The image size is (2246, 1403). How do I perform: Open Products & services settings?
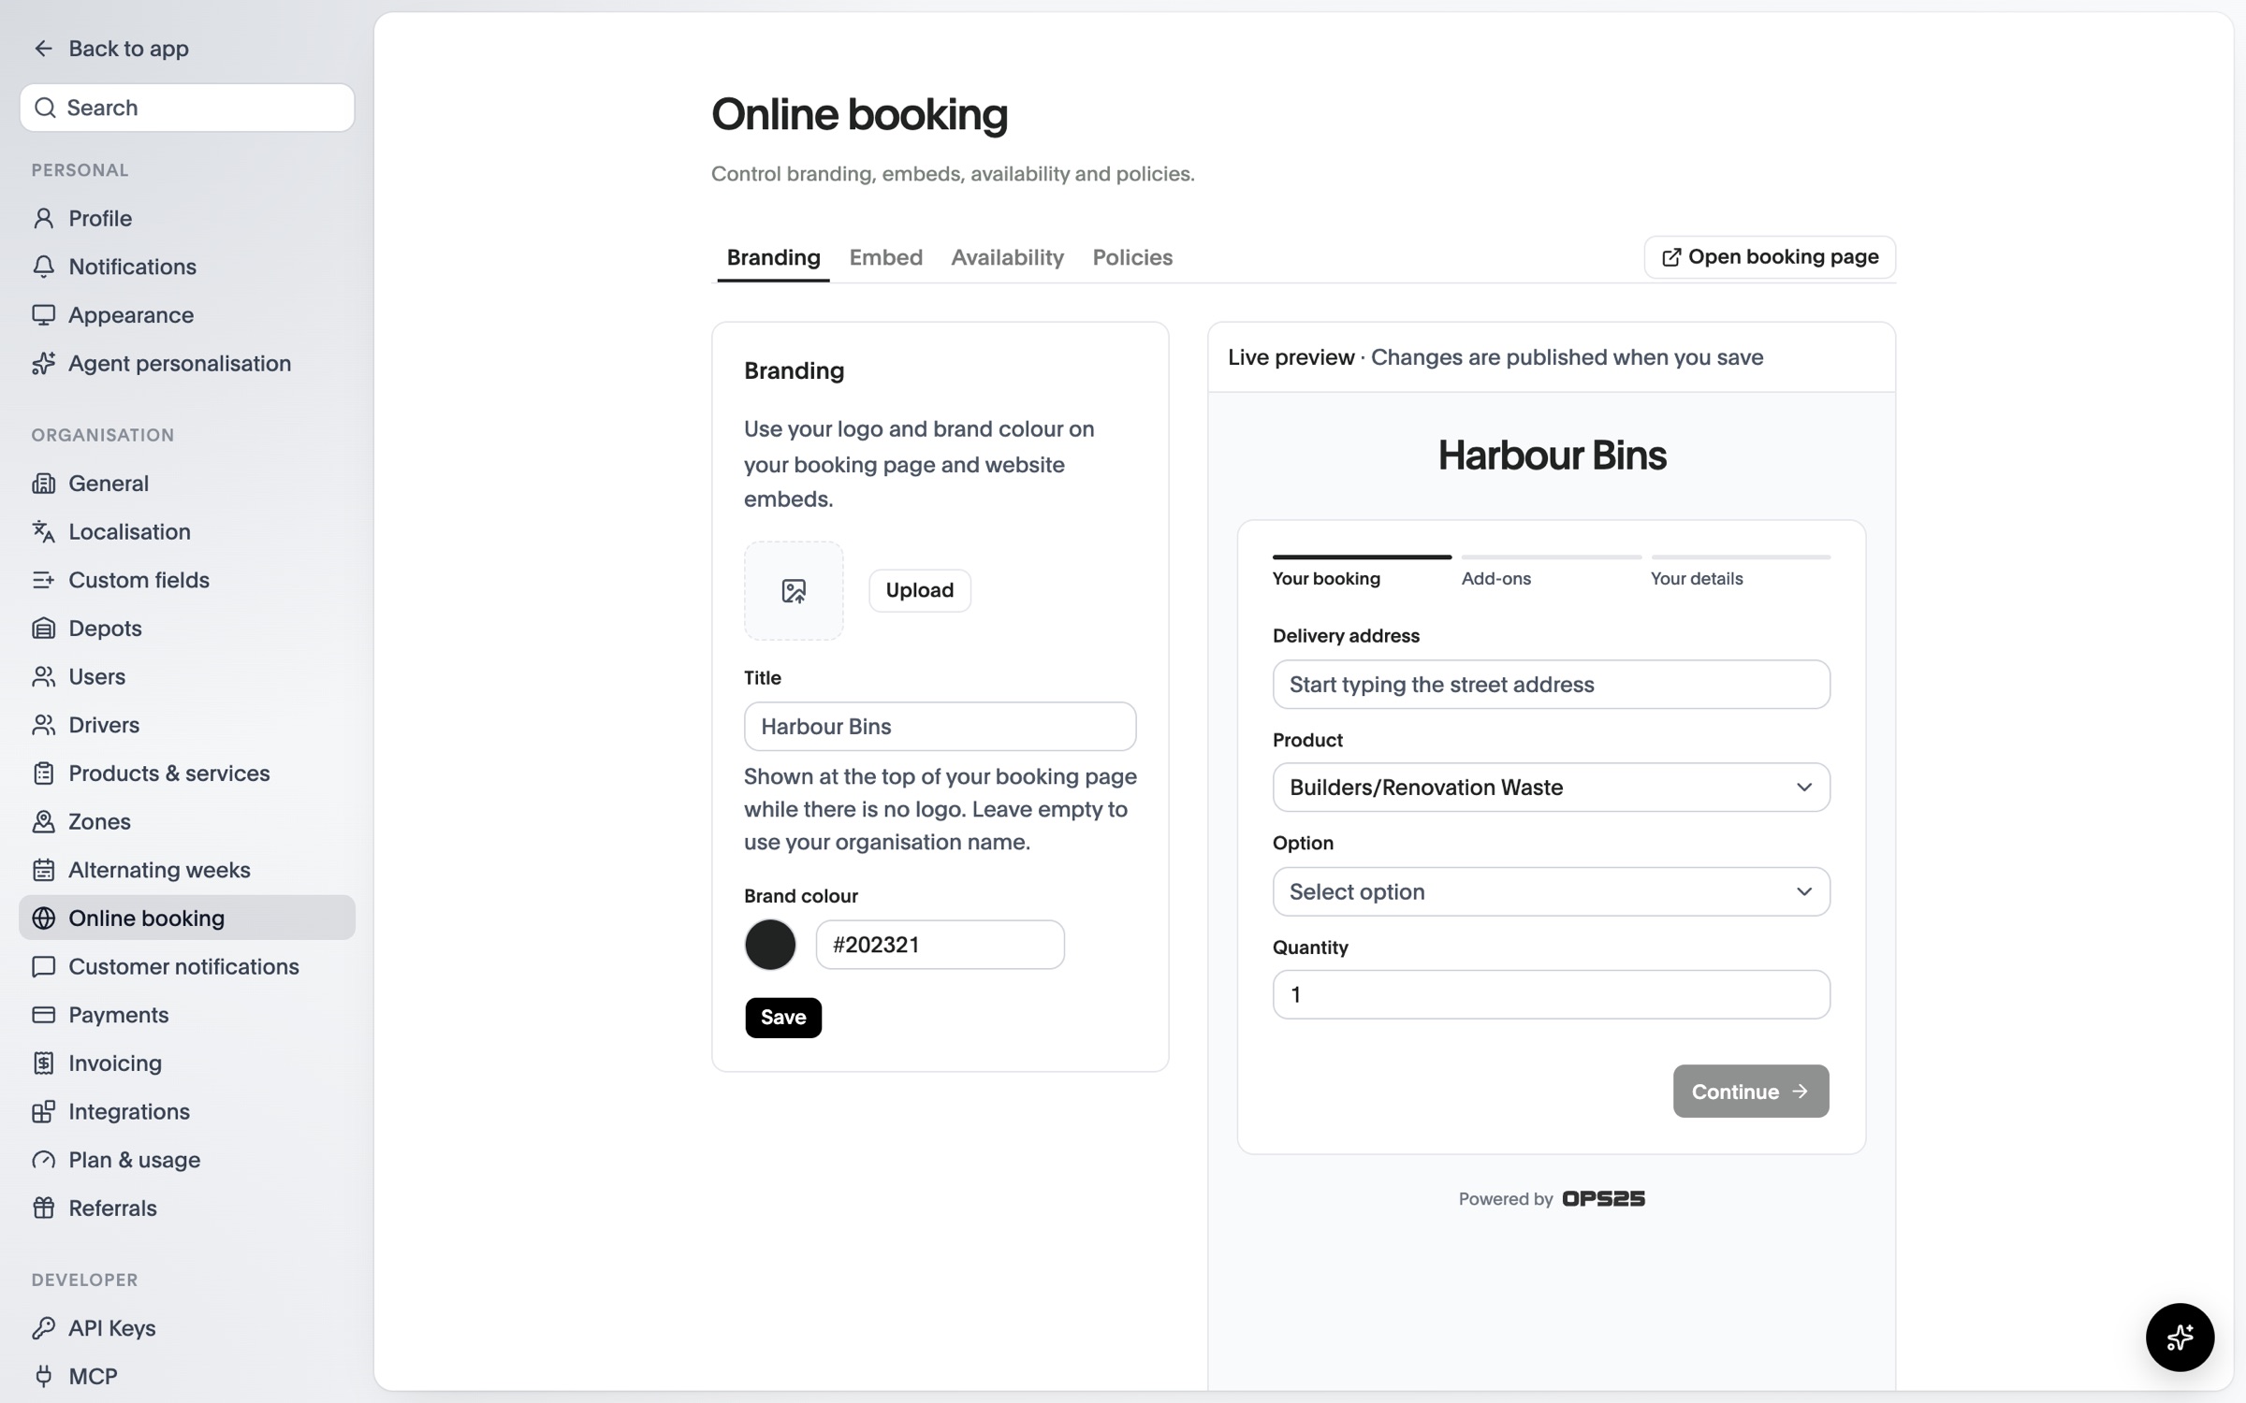(x=187, y=774)
